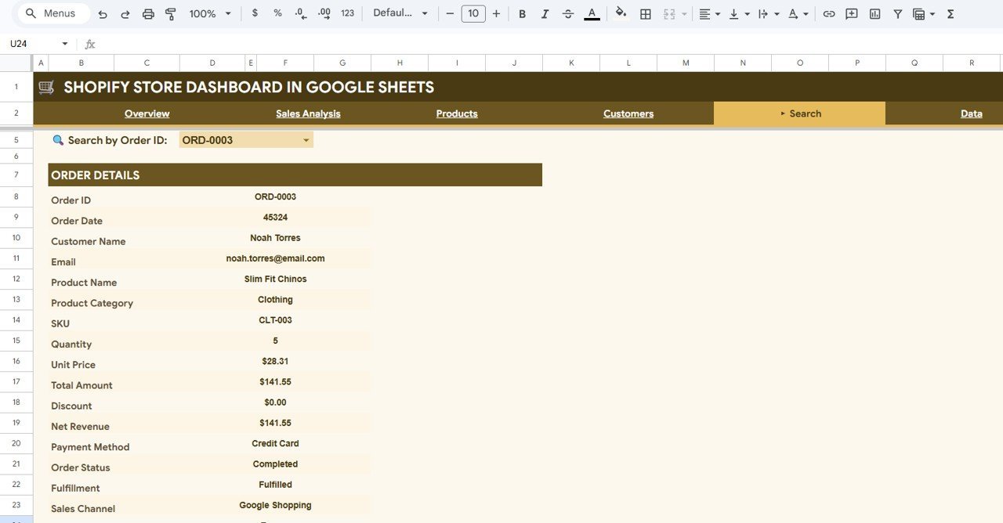
Task: Expand the font family selector
Action: click(400, 13)
